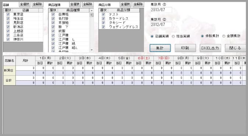The height and width of the screenshot is (136, 248).
Task: Click the 店舗名 column header in results
Action: 10,61
